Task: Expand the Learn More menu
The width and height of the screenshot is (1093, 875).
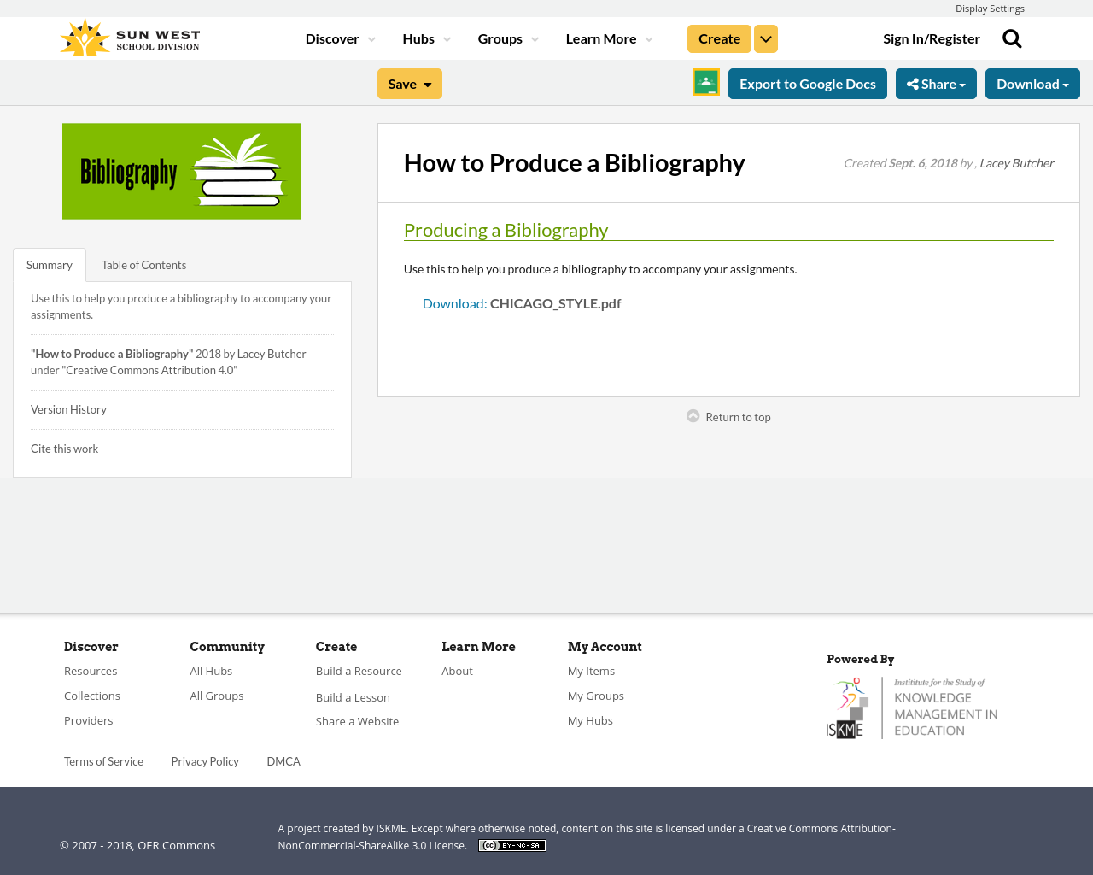Action: click(600, 38)
